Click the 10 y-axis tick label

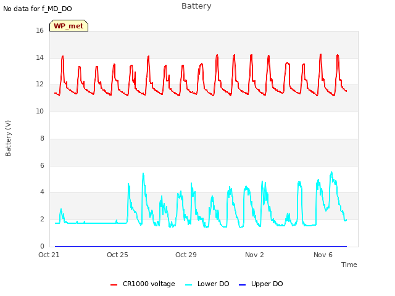(39, 111)
